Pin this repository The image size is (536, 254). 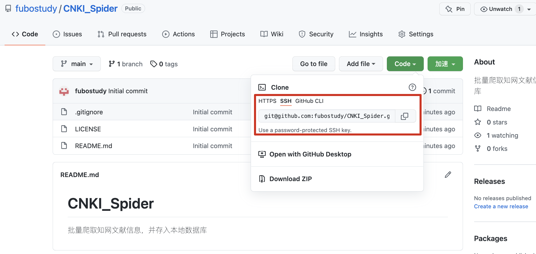[x=455, y=9]
